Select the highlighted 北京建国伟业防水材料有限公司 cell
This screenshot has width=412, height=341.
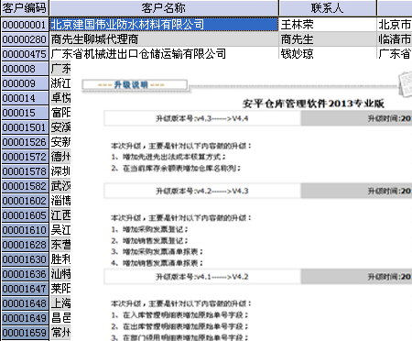[x=164, y=25]
